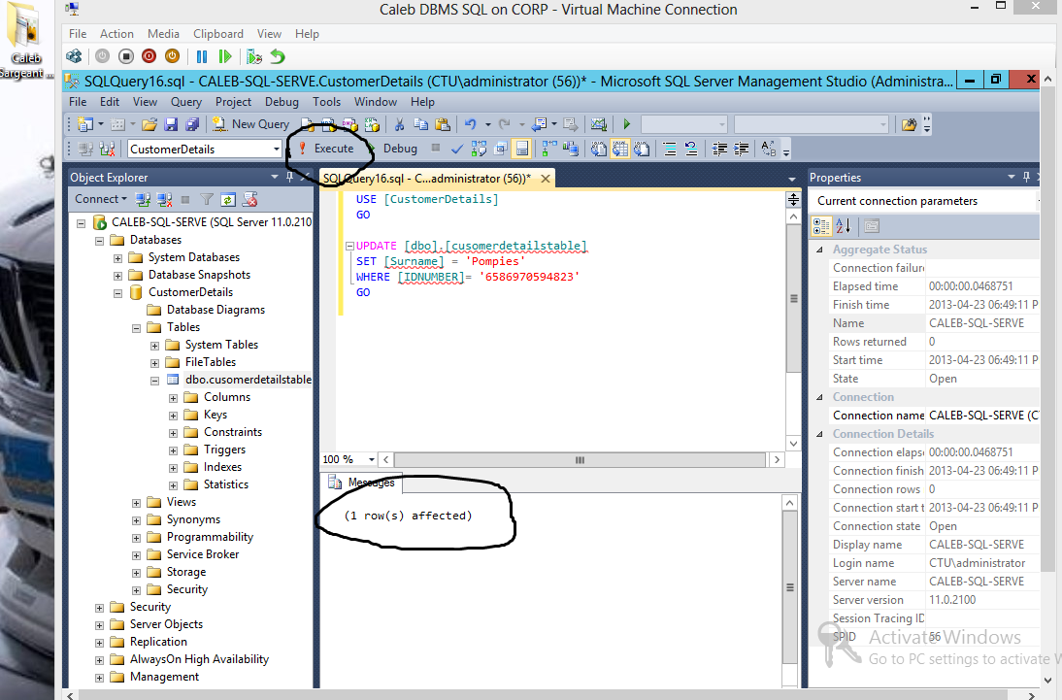Close the SQLQuery16.sql tab
Image resolution: width=1062 pixels, height=700 pixels.
(546, 179)
